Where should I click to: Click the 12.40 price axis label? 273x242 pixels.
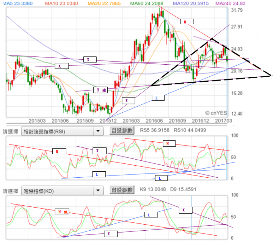pos(237,114)
